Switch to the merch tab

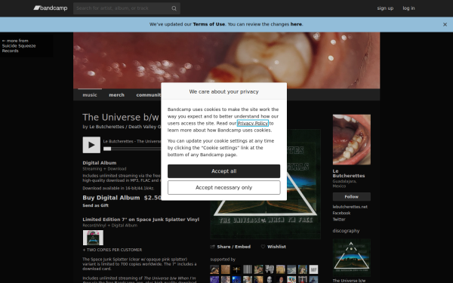click(117, 95)
